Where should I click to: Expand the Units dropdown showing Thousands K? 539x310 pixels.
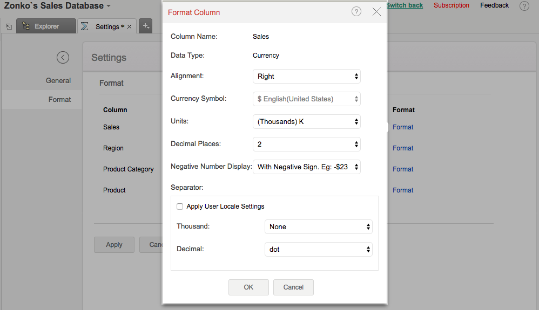click(x=306, y=122)
